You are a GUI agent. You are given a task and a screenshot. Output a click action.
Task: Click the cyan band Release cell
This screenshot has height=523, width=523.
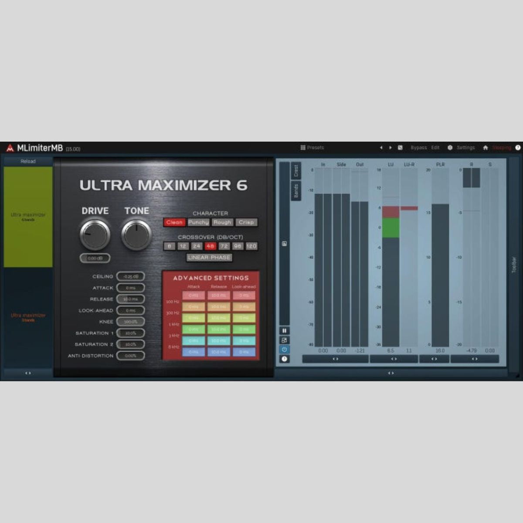pos(219,341)
